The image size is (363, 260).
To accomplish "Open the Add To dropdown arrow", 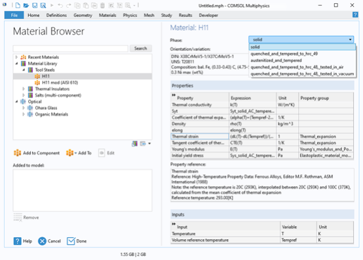I will (x=76, y=153).
